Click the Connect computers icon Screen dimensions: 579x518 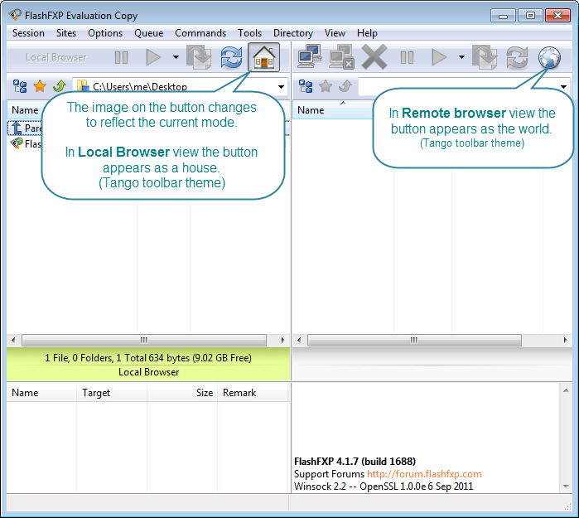pos(310,56)
